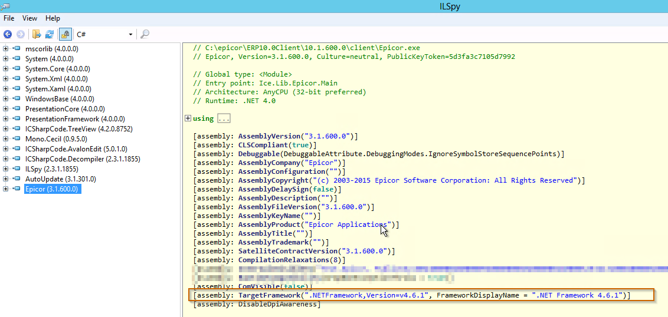Select ILSpy (2.3.1.1855) tree item
This screenshot has height=317, width=668.
click(51, 169)
